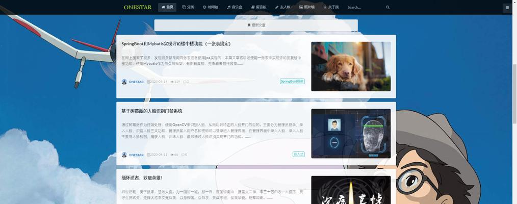Click the SpringBoot框架 tag label
The height and width of the screenshot is (204, 517).
pos(292,81)
